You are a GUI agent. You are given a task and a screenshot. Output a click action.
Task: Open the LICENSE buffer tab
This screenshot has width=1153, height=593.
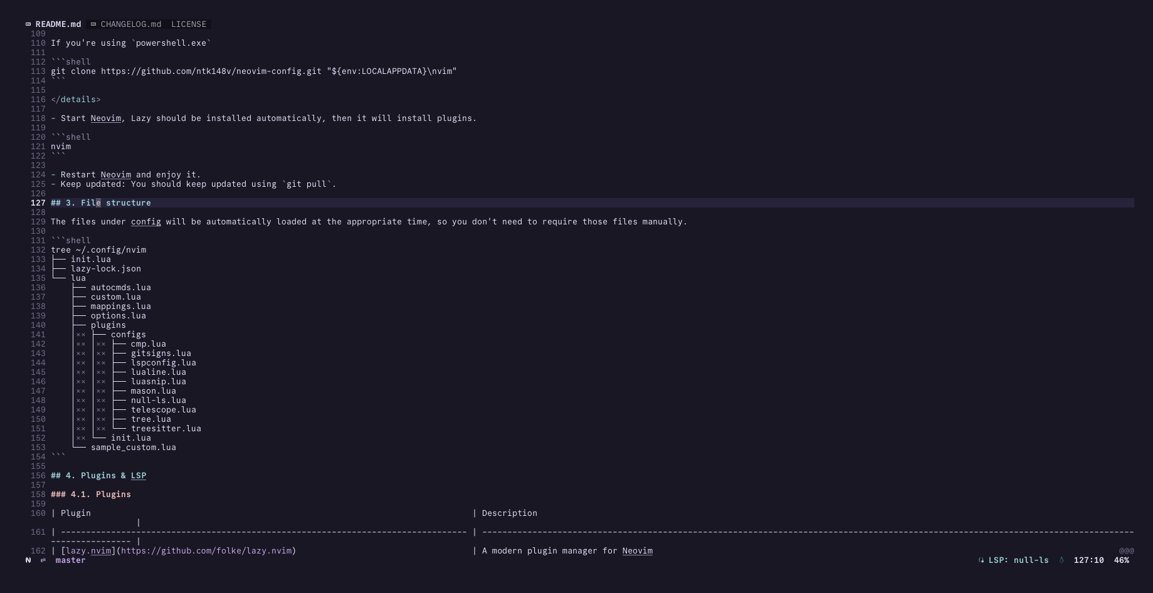(x=188, y=24)
